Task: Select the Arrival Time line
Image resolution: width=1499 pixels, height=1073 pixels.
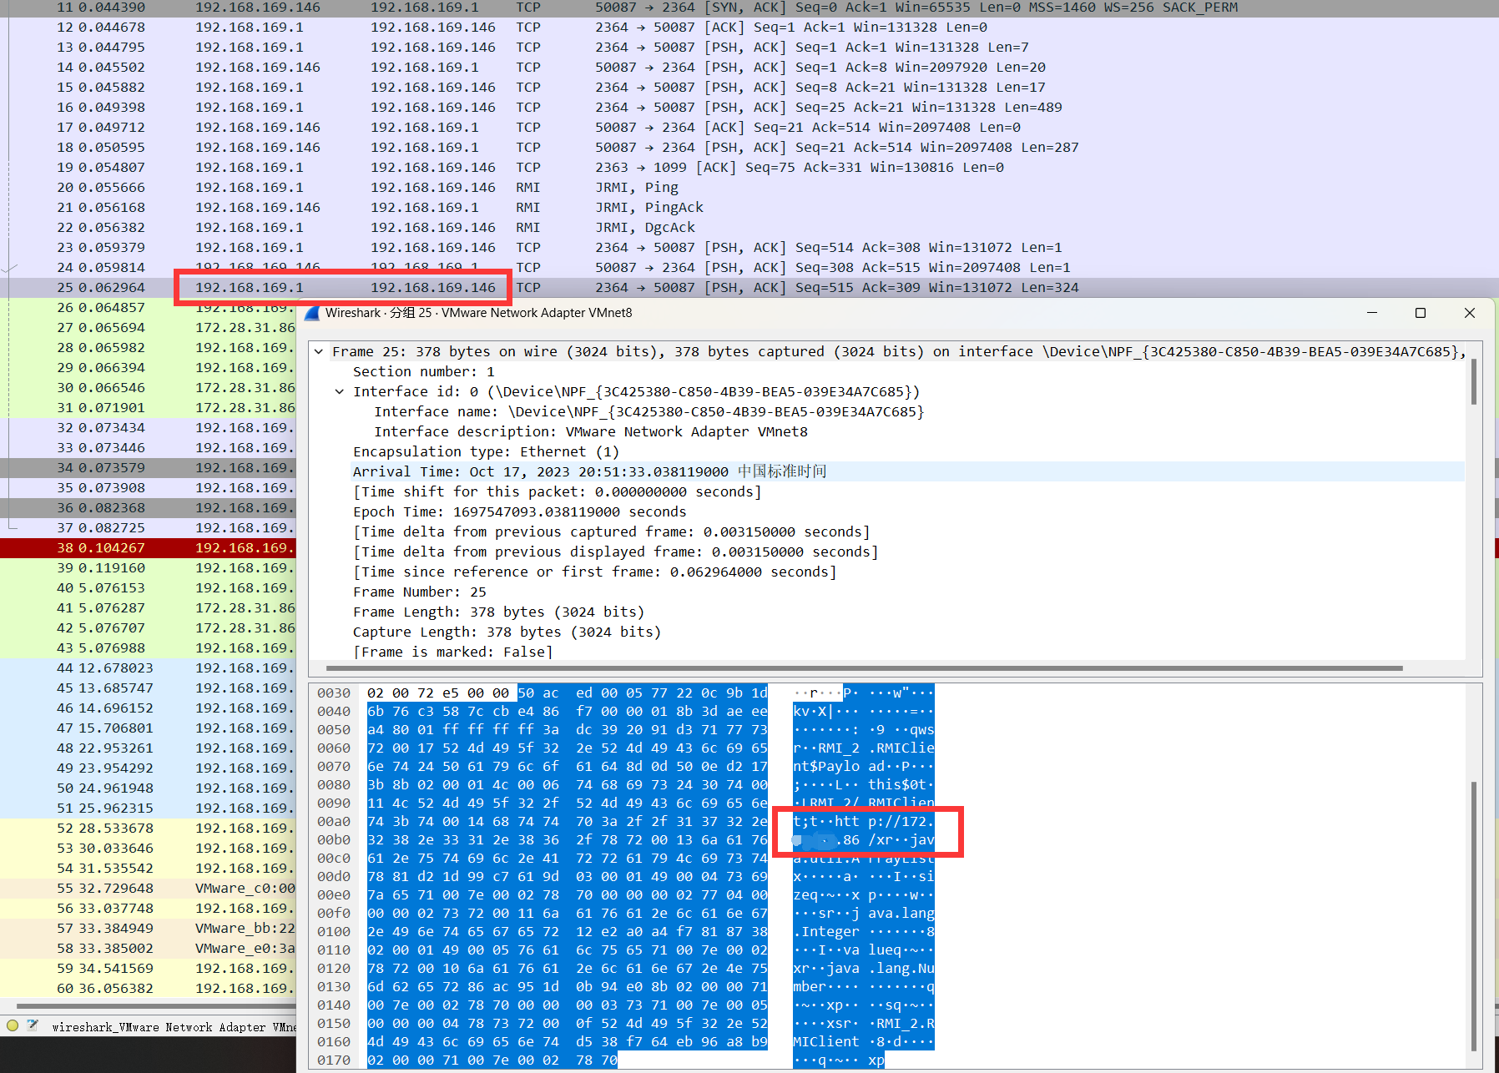Action: tap(589, 472)
